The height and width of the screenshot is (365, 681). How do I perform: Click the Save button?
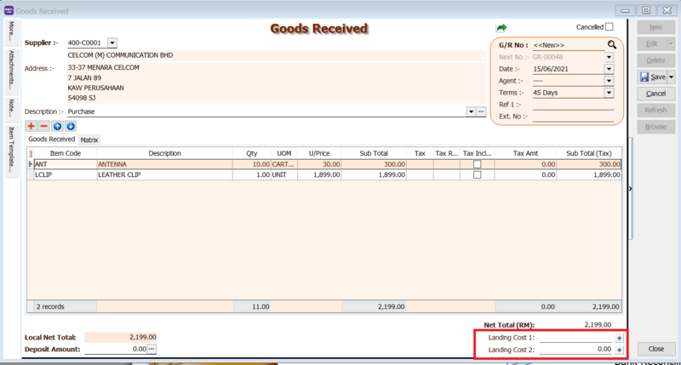click(x=652, y=77)
